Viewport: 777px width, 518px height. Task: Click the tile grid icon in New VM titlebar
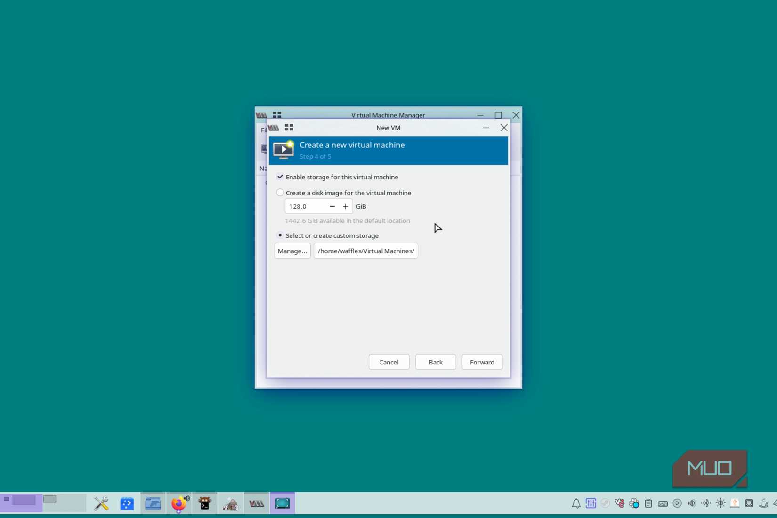289,128
